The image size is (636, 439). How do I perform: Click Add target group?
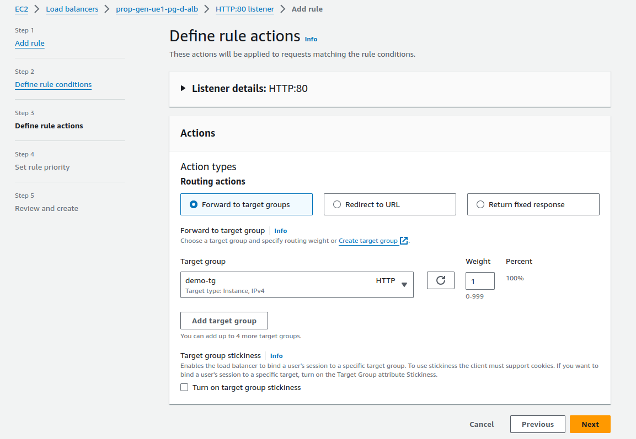224,320
